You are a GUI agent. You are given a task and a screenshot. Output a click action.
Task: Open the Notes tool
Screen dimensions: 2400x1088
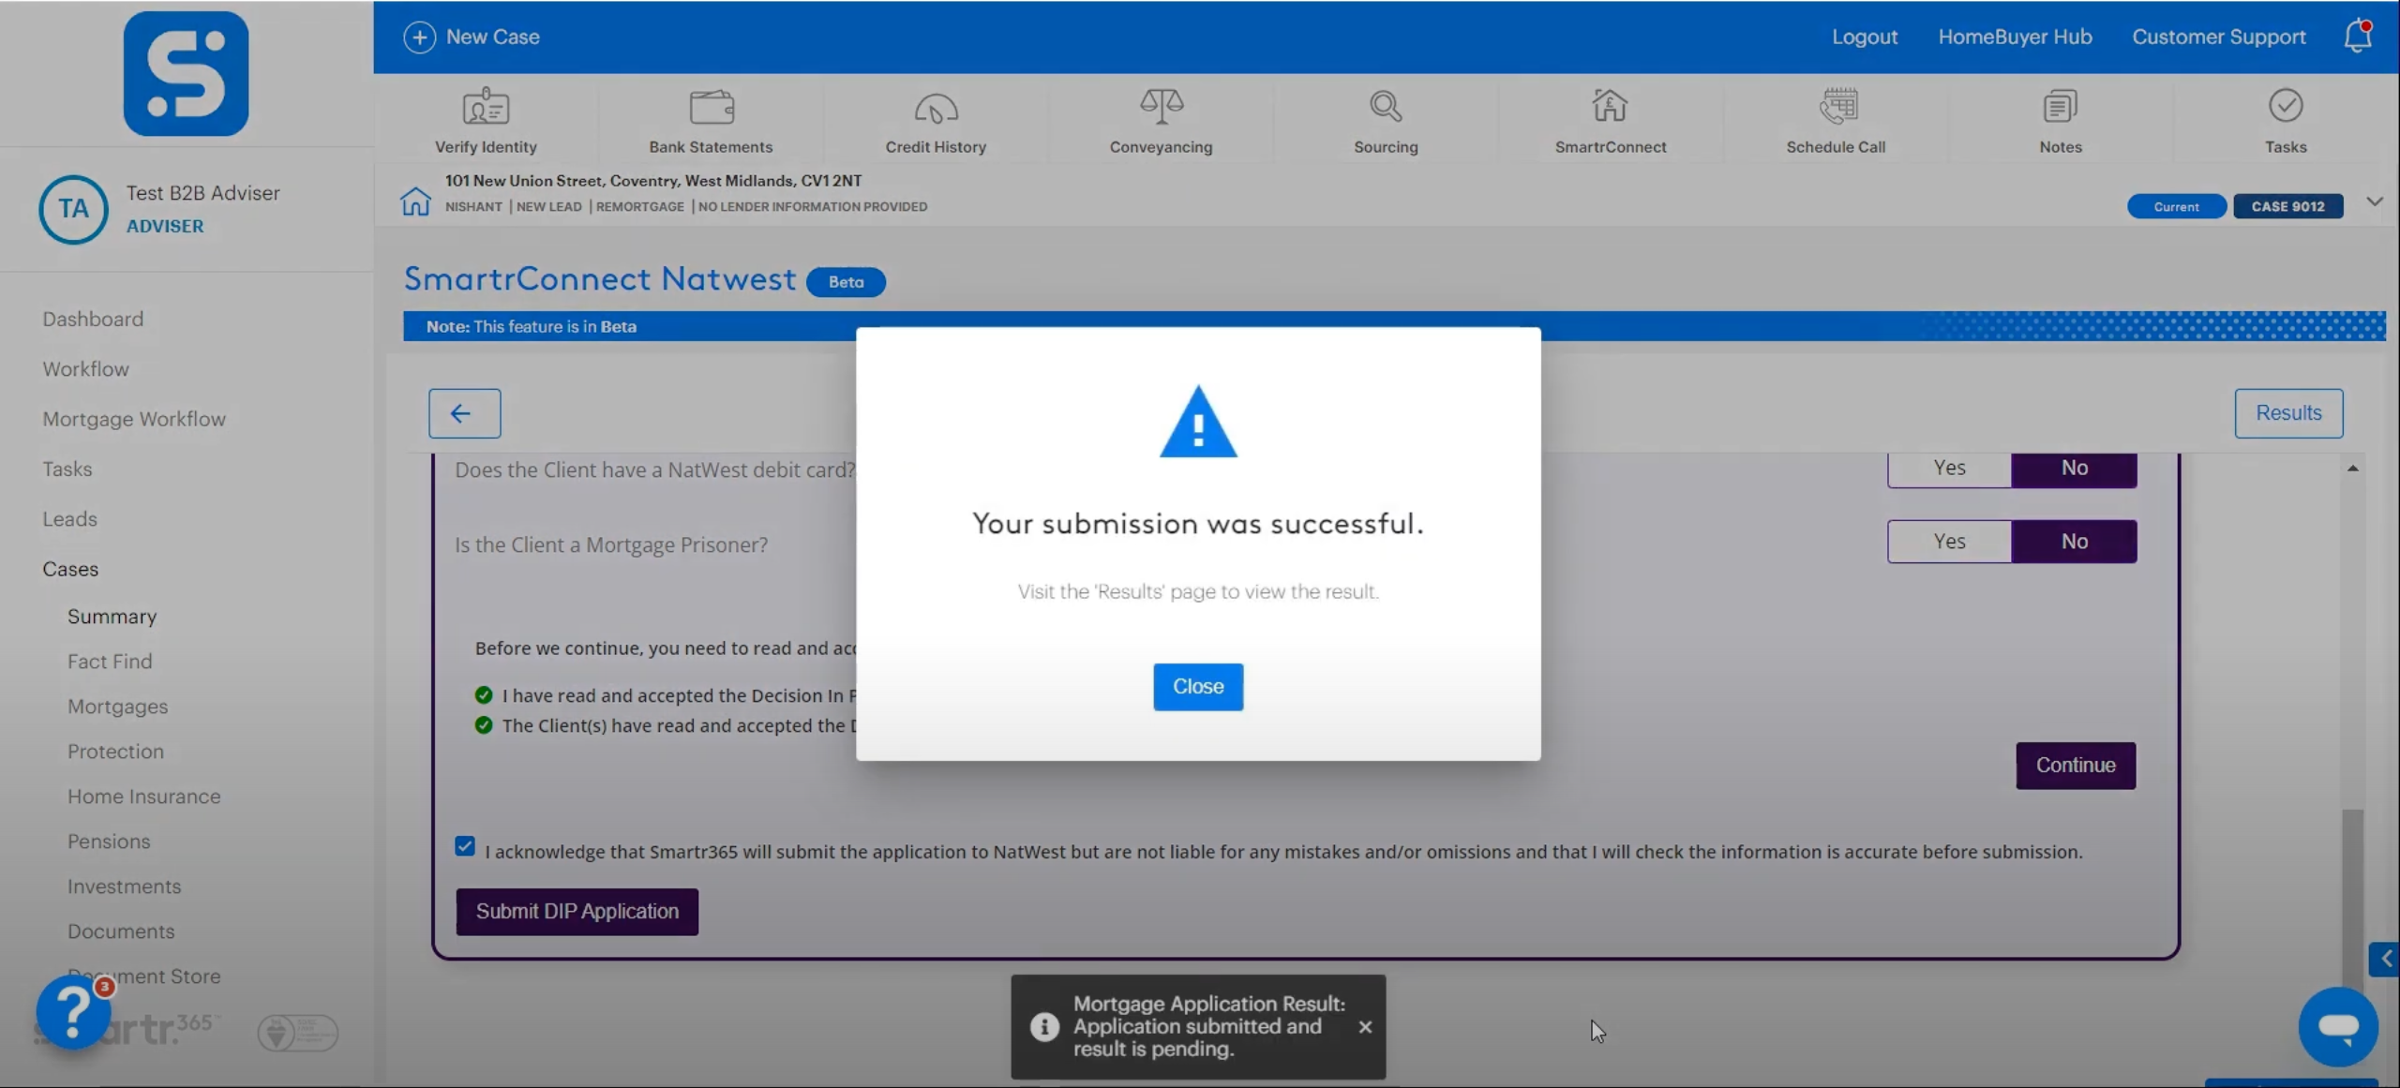(x=2060, y=121)
